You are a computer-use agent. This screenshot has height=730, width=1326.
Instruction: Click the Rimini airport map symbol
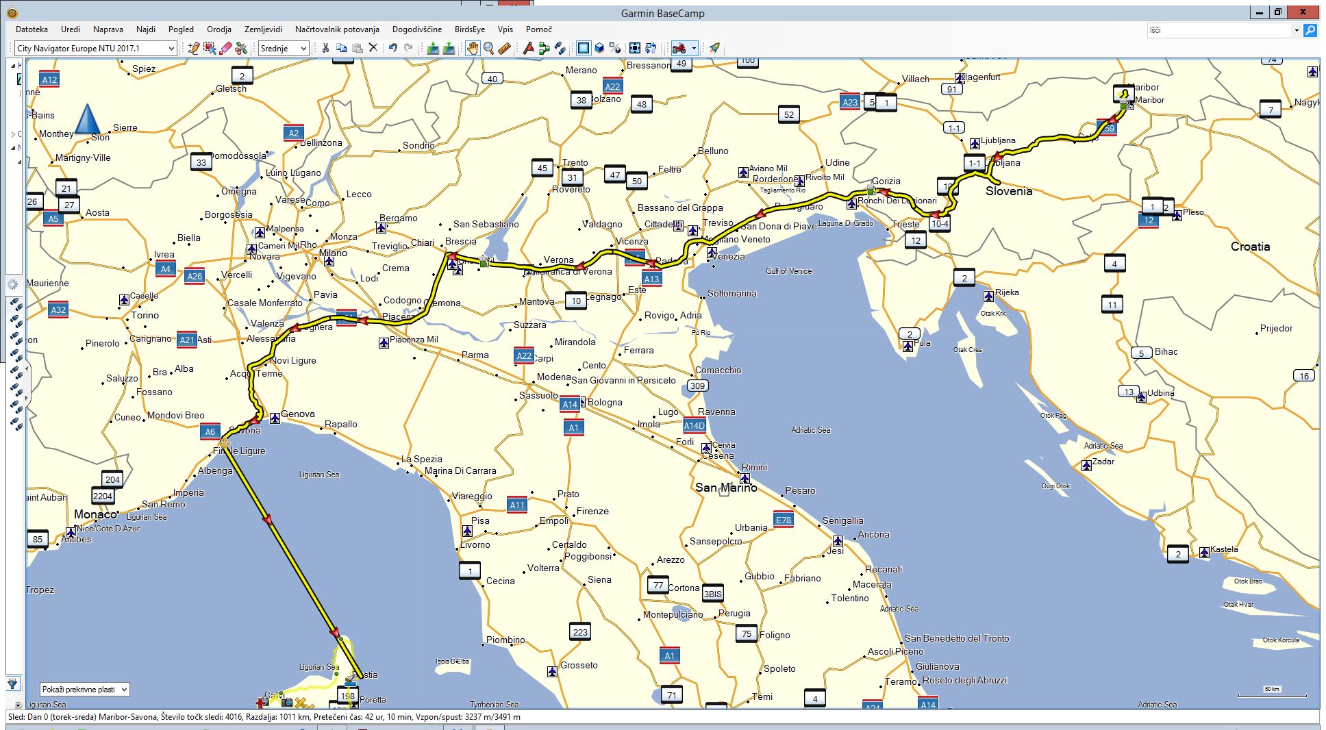pos(745,478)
